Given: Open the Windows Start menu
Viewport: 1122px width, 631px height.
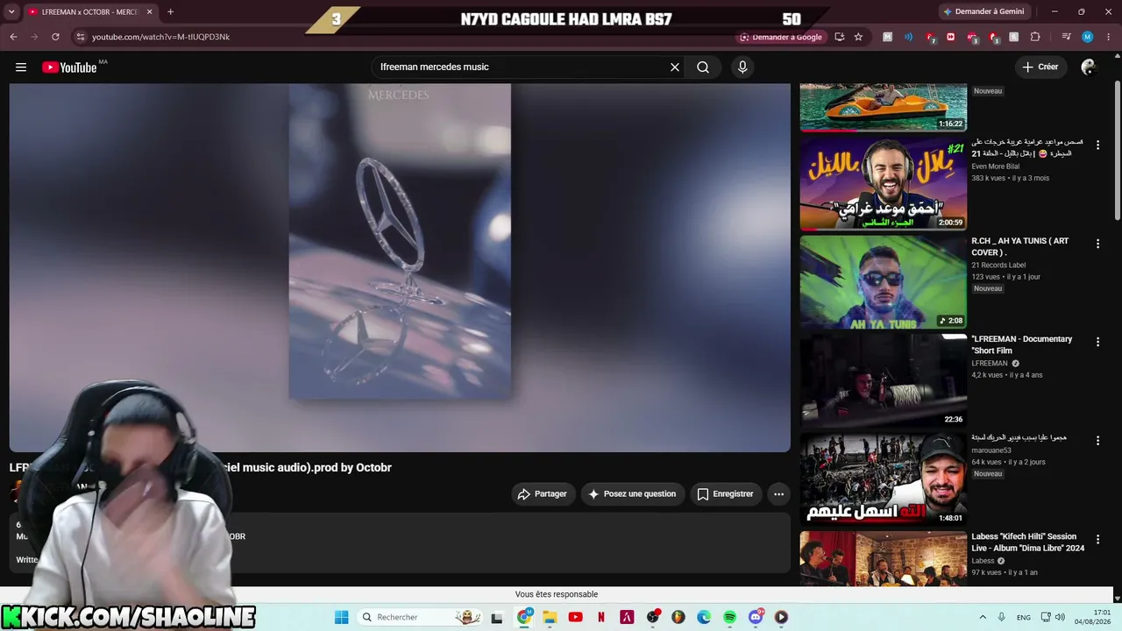Looking at the screenshot, I should tap(341, 617).
